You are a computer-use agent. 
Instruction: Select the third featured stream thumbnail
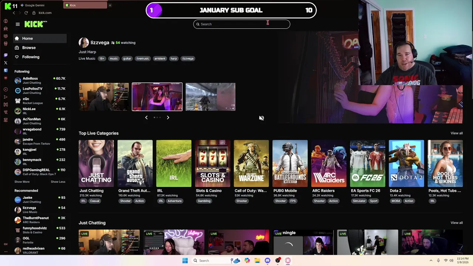click(x=210, y=97)
